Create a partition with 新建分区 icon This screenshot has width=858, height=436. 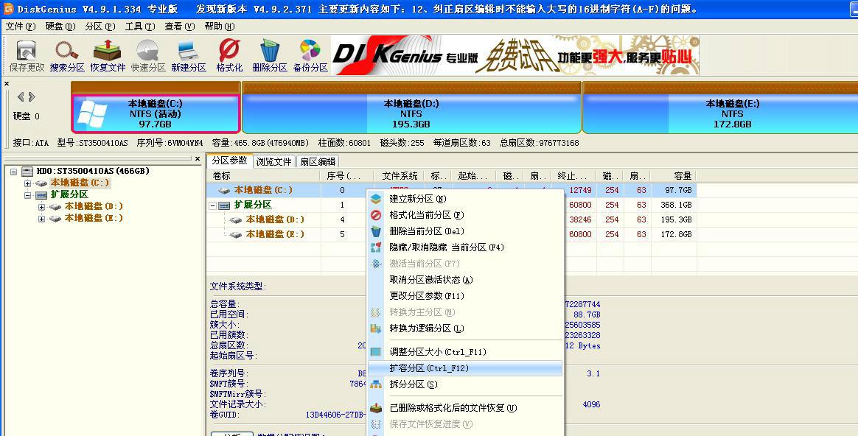188,56
